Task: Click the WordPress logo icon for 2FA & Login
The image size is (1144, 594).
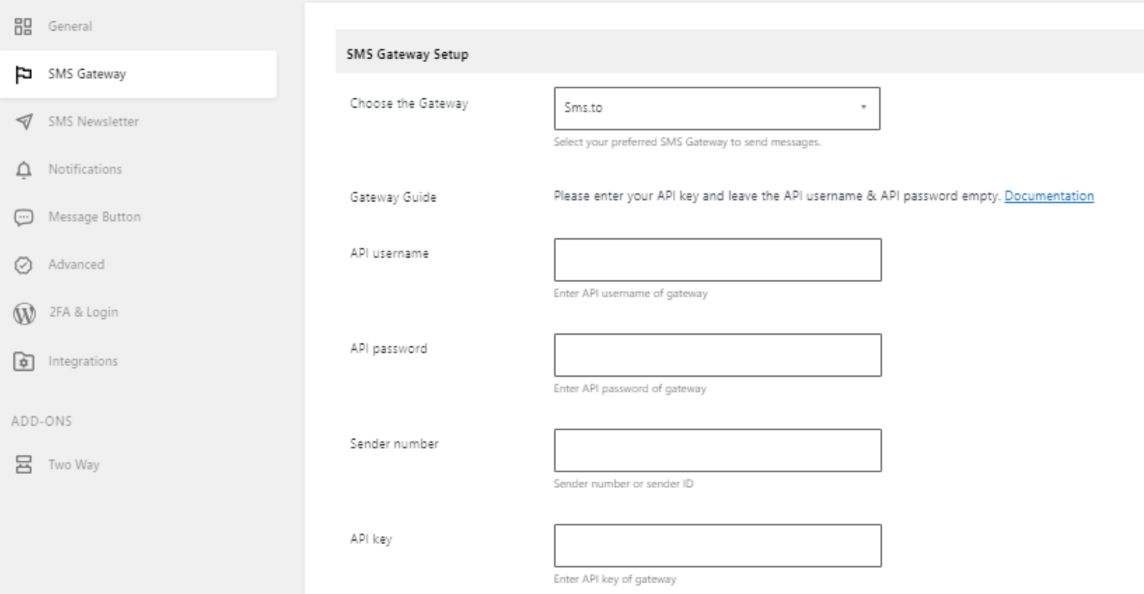Action: 24,313
